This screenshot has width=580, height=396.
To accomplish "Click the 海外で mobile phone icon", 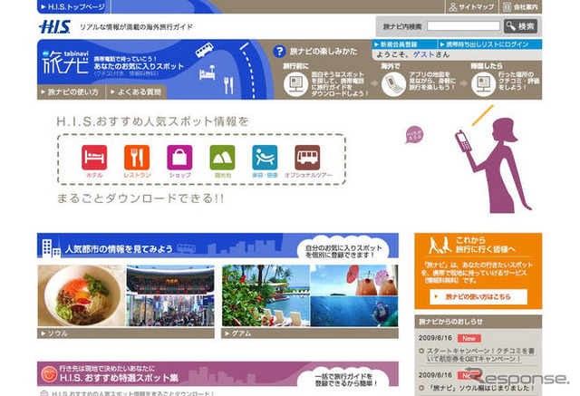I will (393, 84).
